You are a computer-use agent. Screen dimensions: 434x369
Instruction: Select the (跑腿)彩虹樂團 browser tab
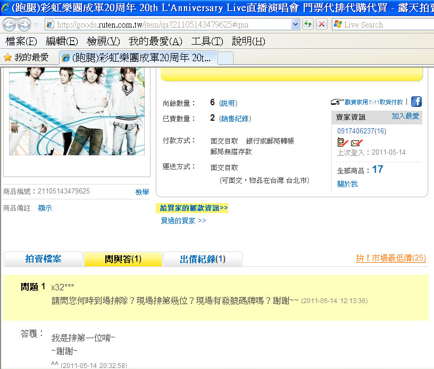(x=138, y=58)
